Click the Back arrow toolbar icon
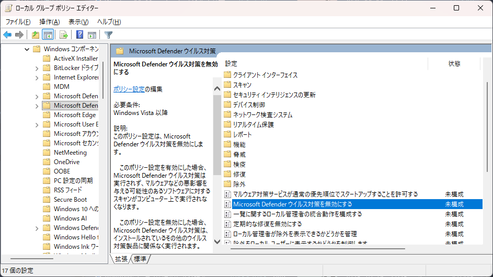The image size is (493, 277). coord(7,35)
